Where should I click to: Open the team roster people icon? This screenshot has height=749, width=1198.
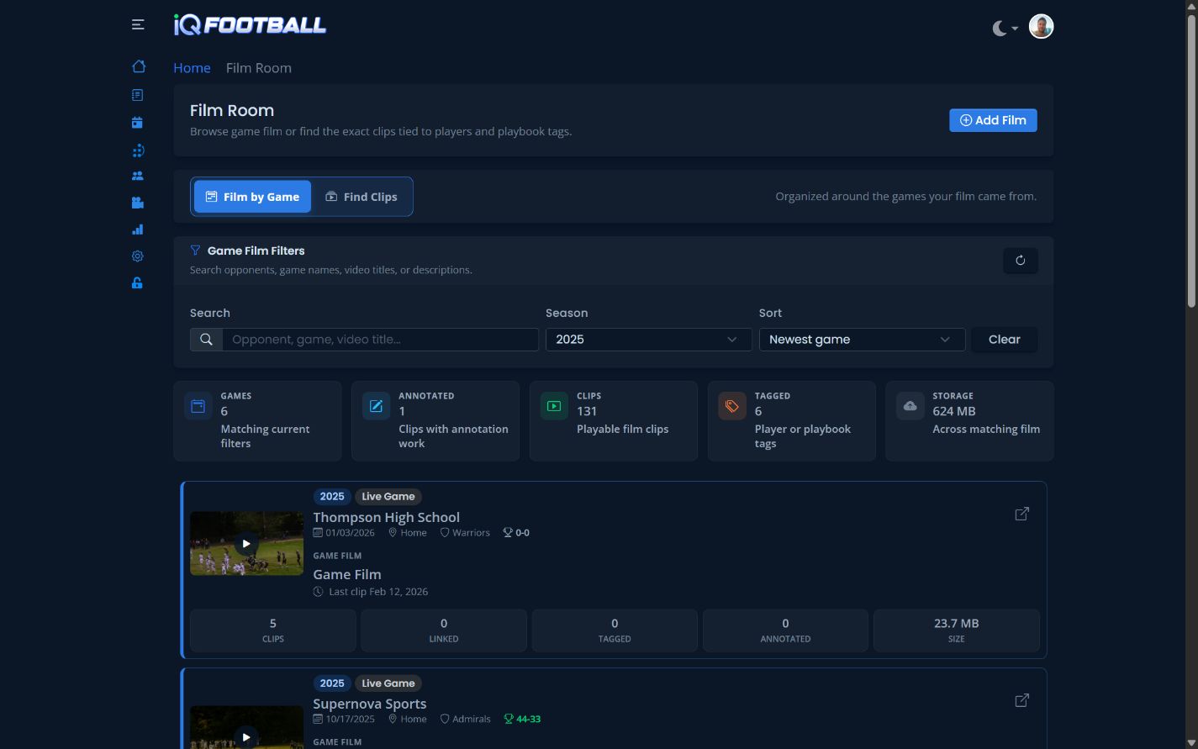[138, 176]
